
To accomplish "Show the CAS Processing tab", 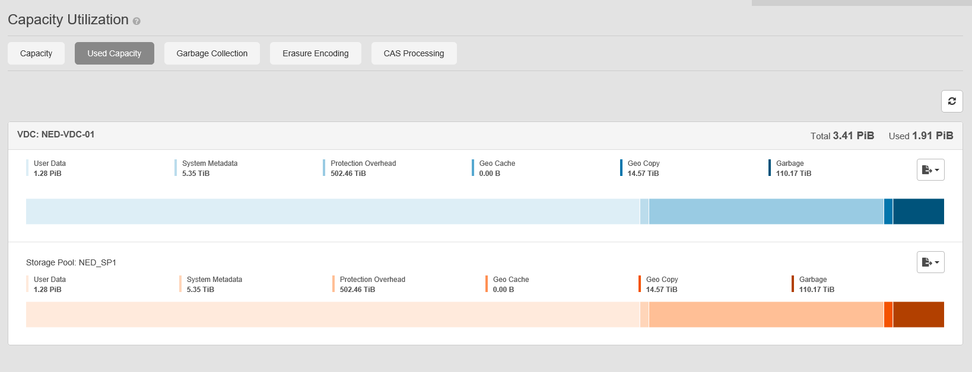I will coord(414,53).
